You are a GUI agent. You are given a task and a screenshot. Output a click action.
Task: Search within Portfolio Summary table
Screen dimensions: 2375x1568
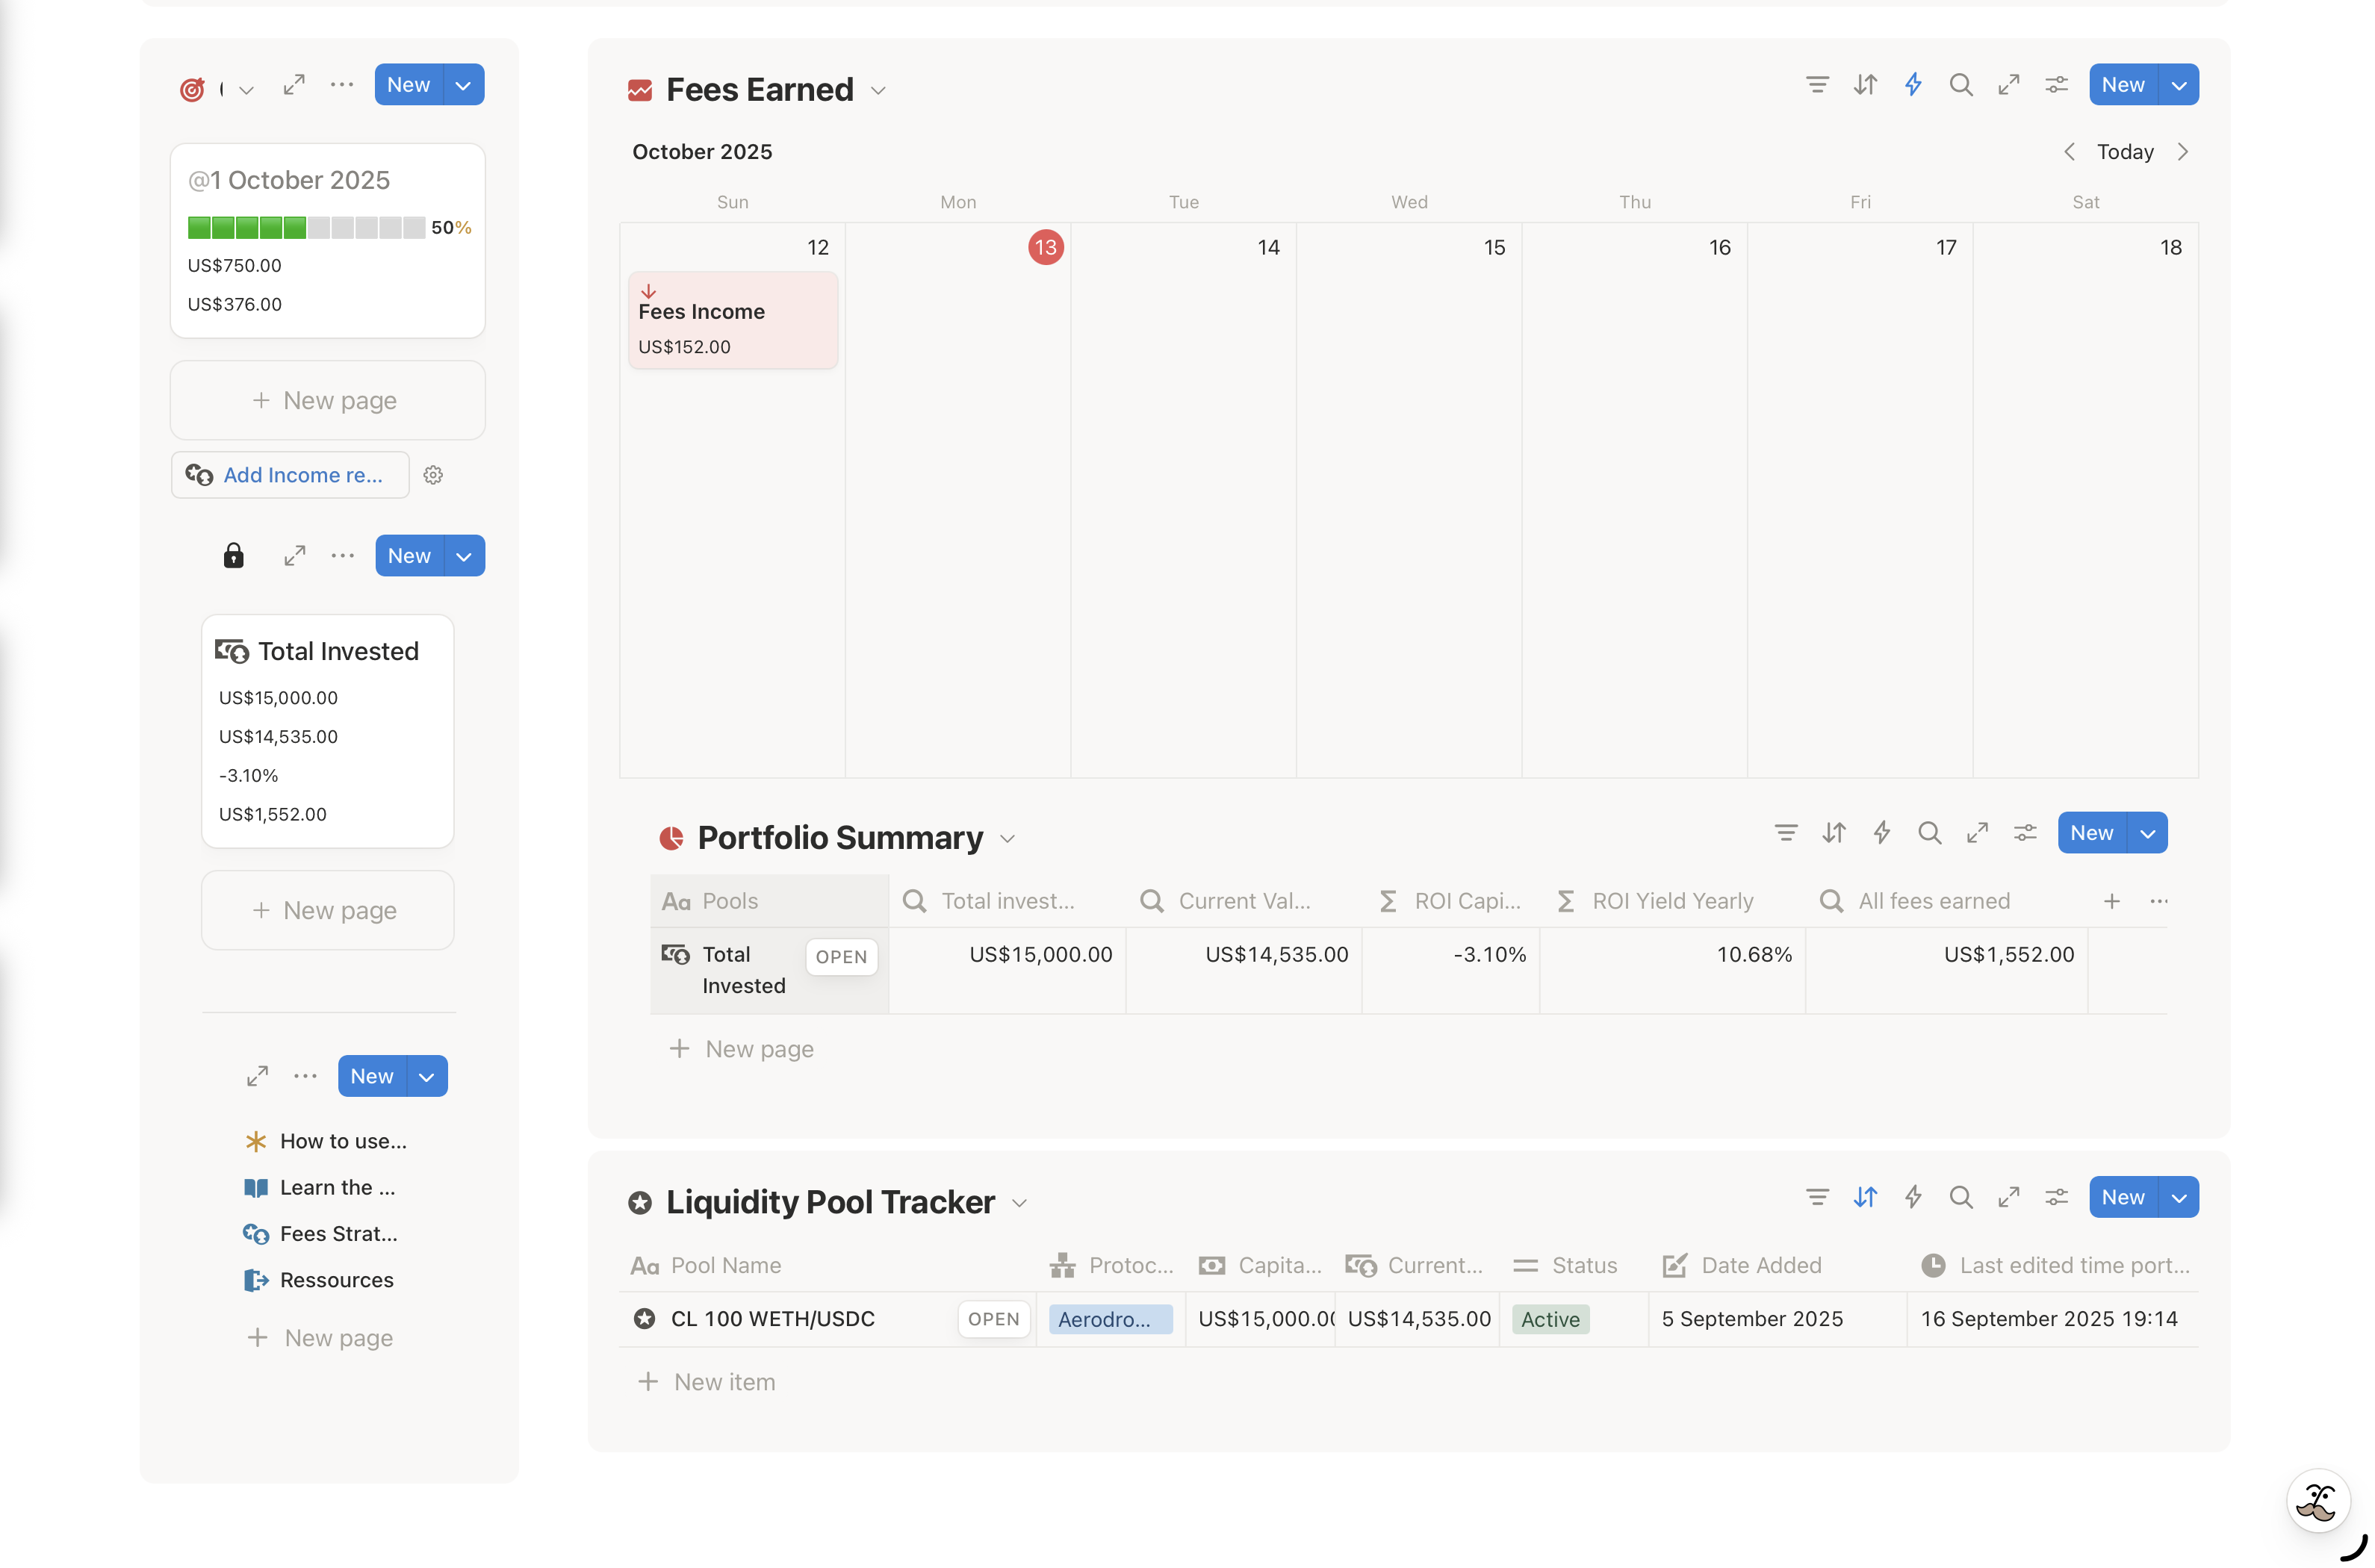coord(1930,833)
